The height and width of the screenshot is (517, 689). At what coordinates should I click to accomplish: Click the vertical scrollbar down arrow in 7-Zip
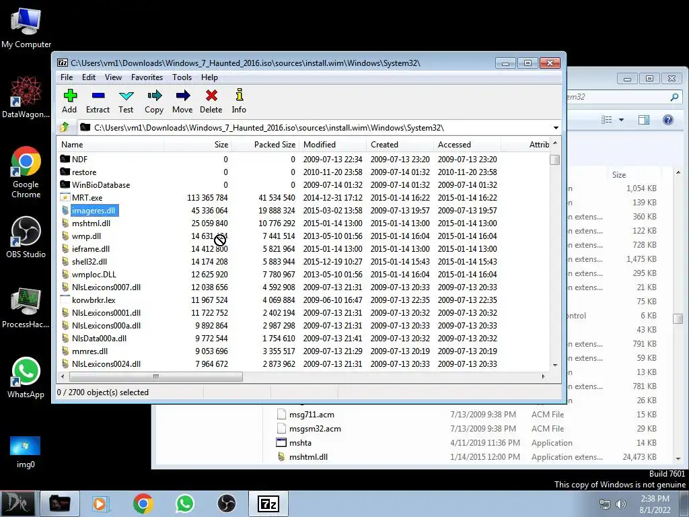(x=555, y=366)
